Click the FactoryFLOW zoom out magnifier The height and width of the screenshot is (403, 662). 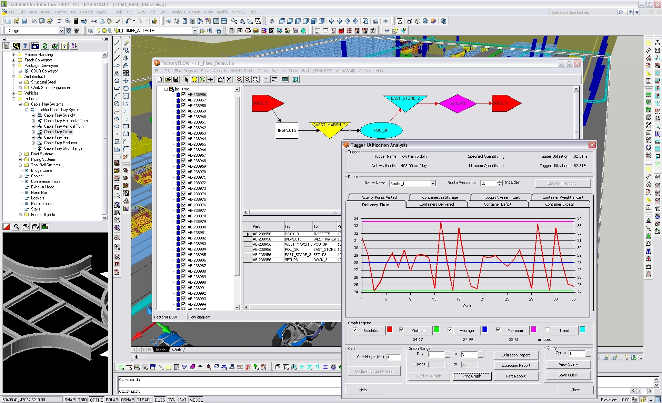247,79
